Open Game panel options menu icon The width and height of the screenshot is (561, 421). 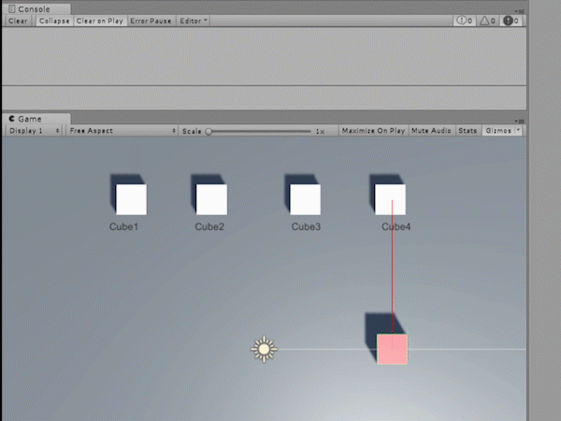click(520, 121)
